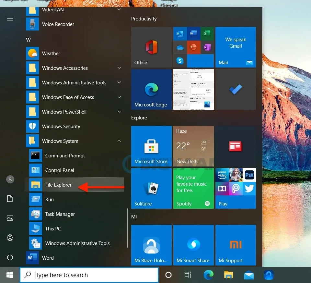Open Mi Support tile
The height and width of the screenshot is (283, 311).
pos(236,245)
